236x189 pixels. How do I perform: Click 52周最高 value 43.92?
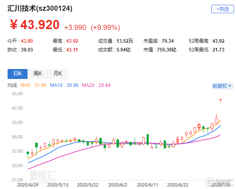point(218,41)
